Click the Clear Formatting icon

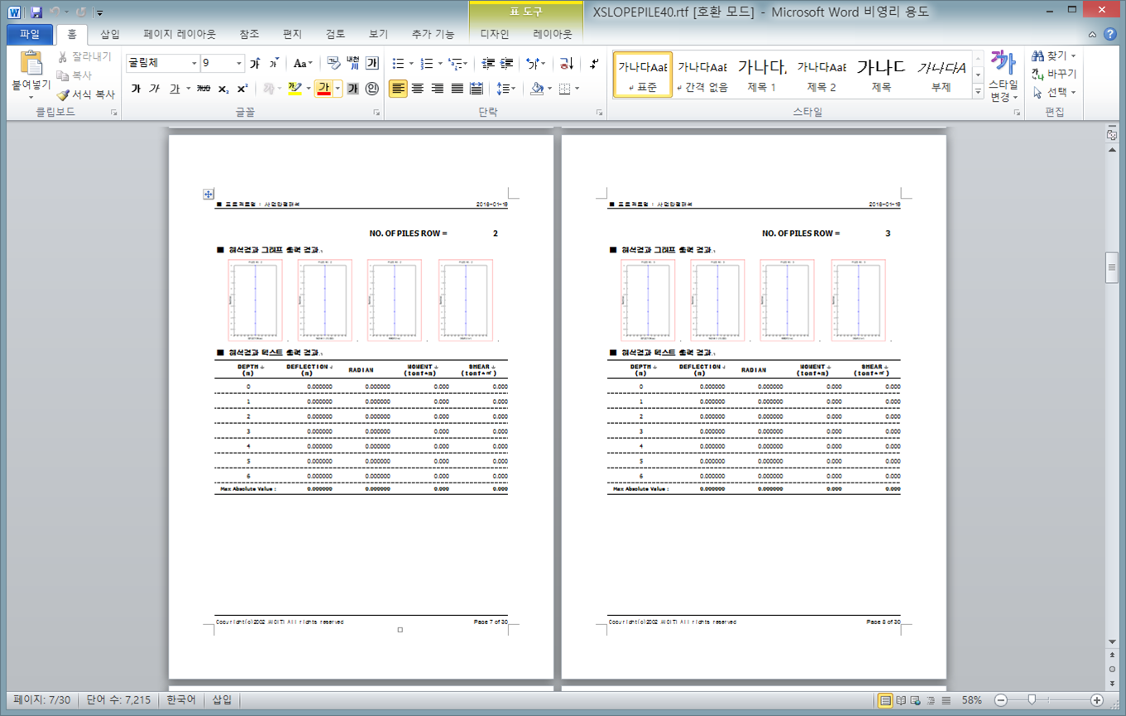coord(333,64)
